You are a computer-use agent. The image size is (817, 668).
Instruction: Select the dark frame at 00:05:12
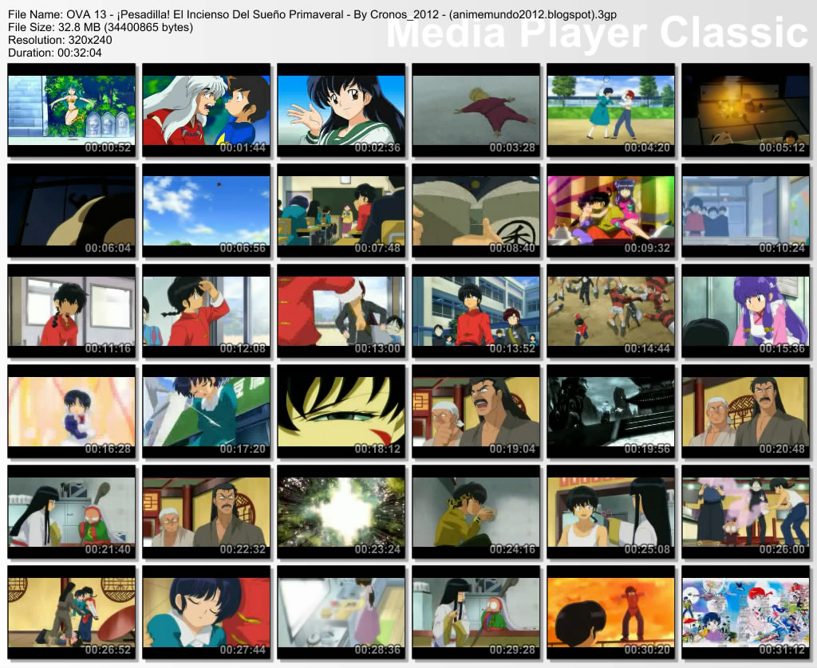click(746, 110)
